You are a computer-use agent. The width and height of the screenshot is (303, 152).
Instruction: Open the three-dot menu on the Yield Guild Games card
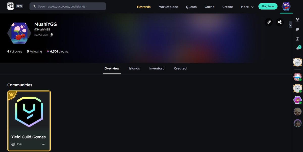[x=43, y=144]
